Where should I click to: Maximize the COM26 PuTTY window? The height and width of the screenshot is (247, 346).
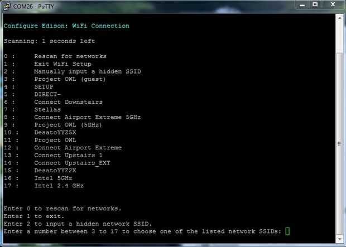pyautogui.click(x=315, y=4)
